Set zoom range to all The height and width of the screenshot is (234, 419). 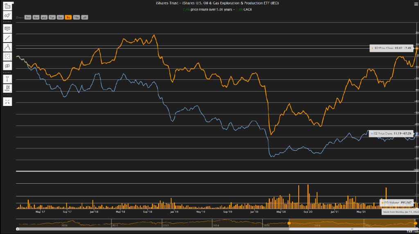click(x=84, y=17)
